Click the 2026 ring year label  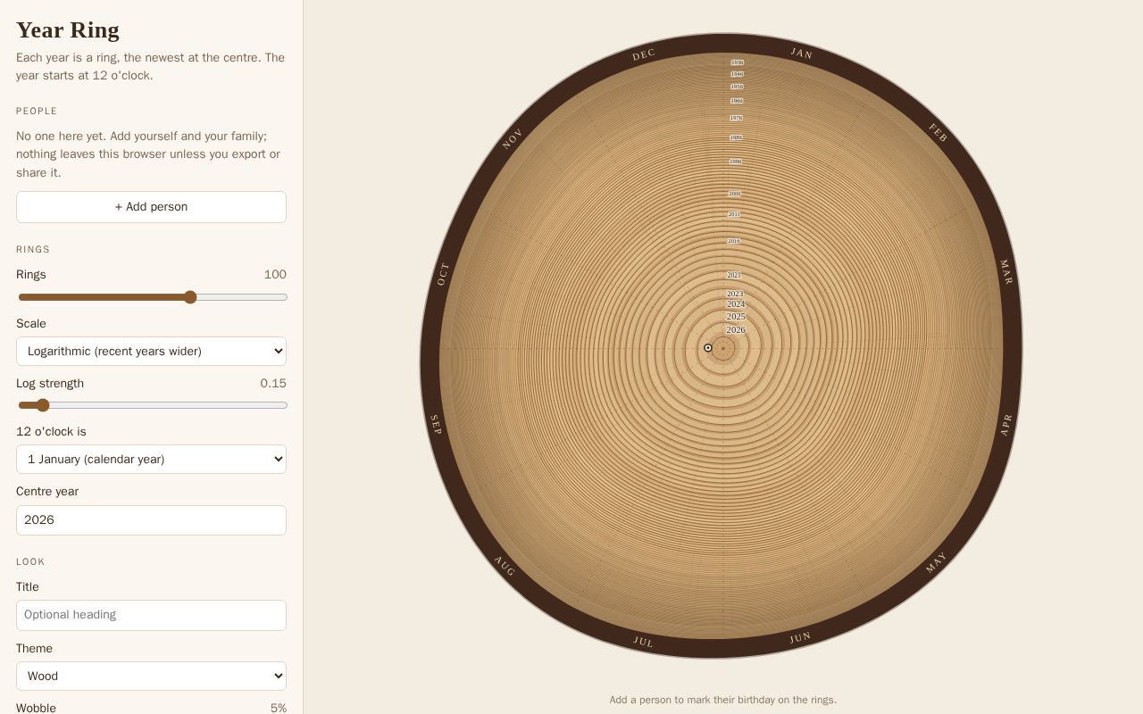click(x=736, y=330)
